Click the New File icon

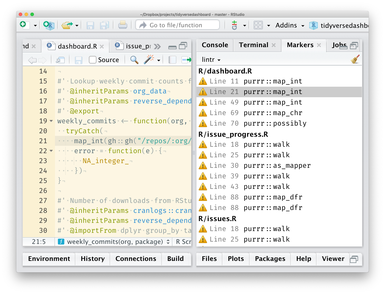[x=25, y=25]
